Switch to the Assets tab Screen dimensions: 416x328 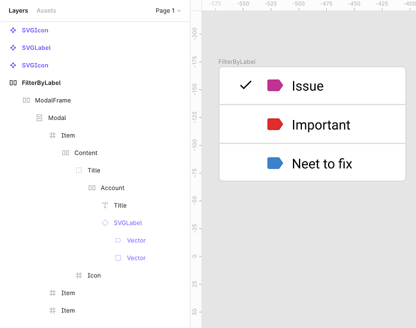(x=46, y=11)
